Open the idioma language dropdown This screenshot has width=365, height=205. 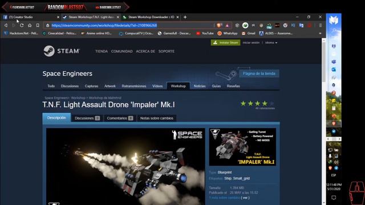271,43
